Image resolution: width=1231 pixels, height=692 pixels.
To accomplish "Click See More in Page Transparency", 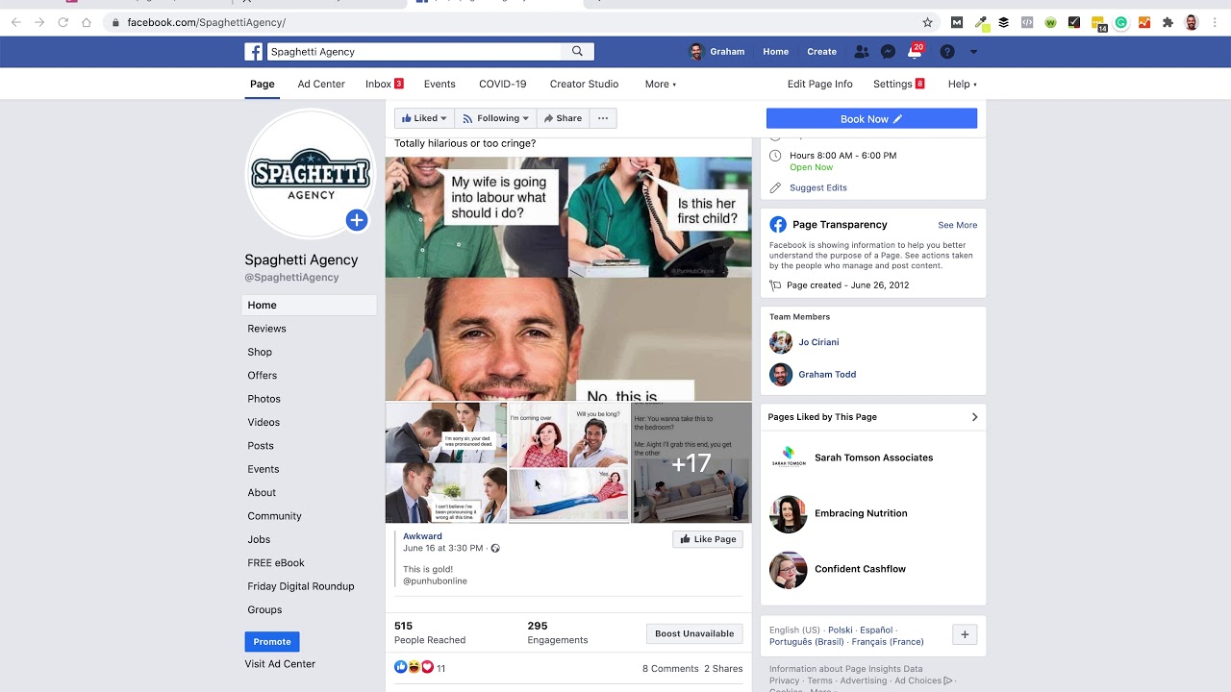I will click(x=958, y=225).
